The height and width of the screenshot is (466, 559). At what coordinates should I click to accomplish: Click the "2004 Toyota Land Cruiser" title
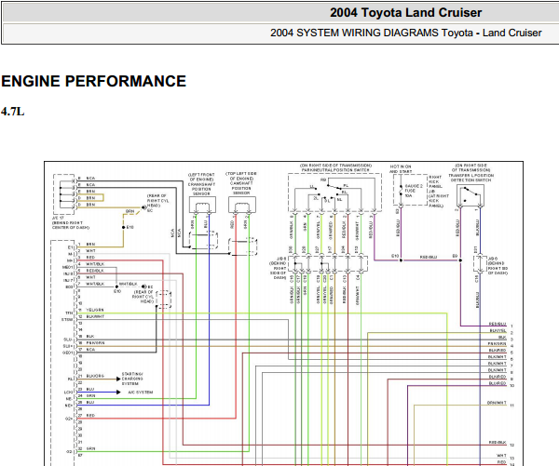(405, 13)
